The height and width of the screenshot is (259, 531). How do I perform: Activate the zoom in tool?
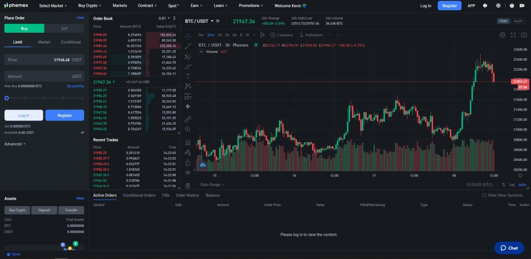coord(188,129)
